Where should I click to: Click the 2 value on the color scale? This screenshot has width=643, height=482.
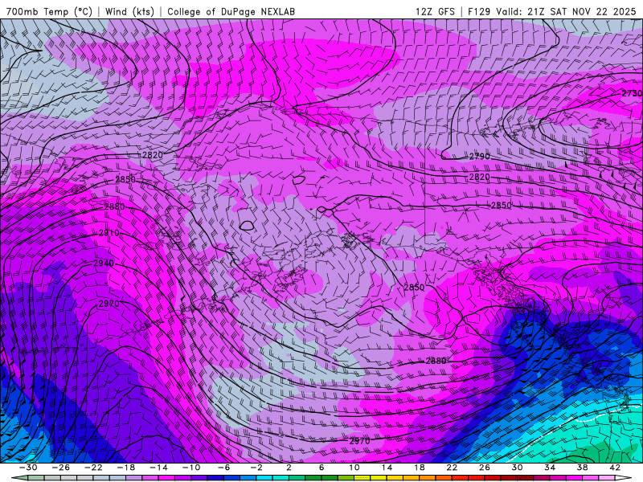[x=289, y=468]
